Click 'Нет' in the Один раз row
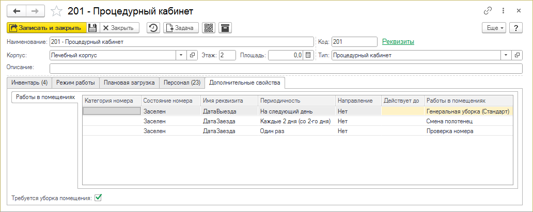The height and width of the screenshot is (212, 533). click(x=358, y=131)
